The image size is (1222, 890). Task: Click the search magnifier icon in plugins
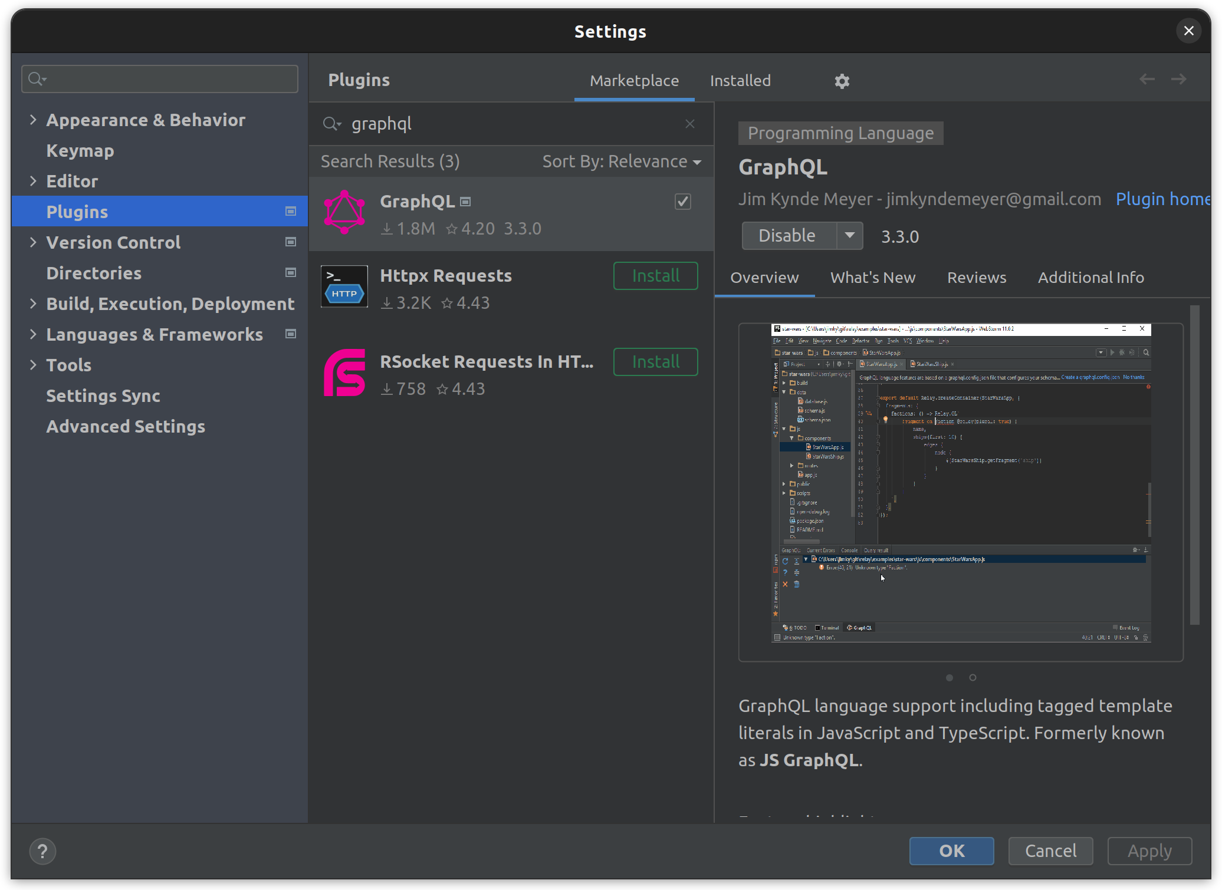click(331, 123)
